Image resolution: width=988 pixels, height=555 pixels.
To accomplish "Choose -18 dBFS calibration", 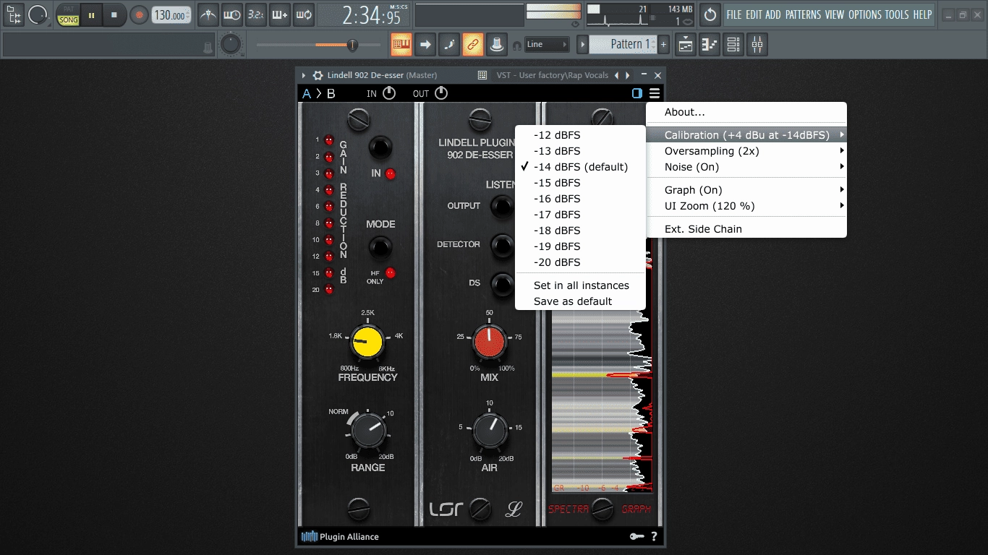I will click(580, 231).
